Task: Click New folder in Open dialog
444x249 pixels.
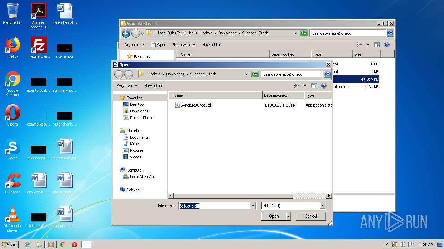Action: [153, 86]
